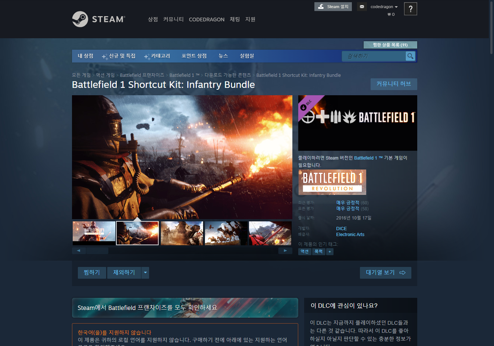This screenshot has width=494, height=346.
Task: Click the Battlefield 프랜차이즈 breadcrumb link
Action: tap(142, 75)
